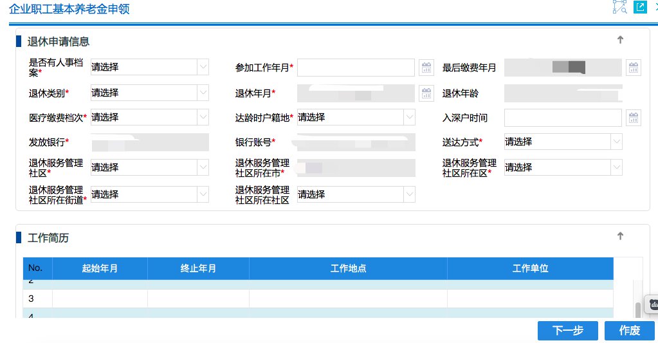Select row 3 in 工作简历 table
This screenshot has height=343, width=658.
pos(318,299)
